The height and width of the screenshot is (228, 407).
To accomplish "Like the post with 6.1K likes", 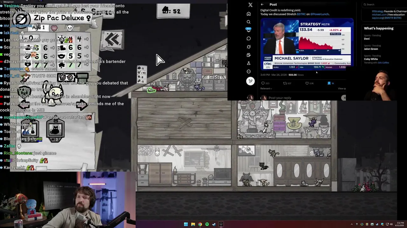I will pyautogui.click(x=309, y=83).
